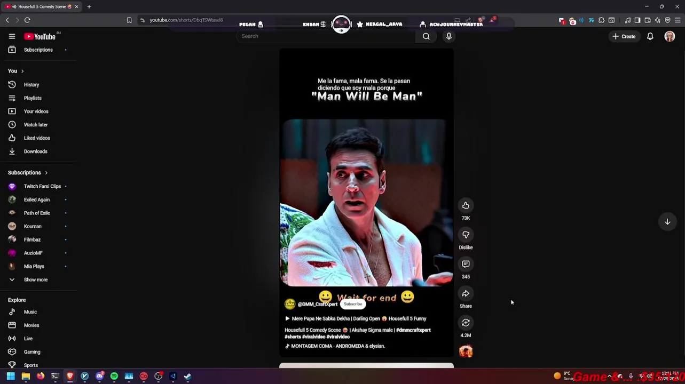Expand the You section
Viewport: 685px width, 384px height.
16,71
